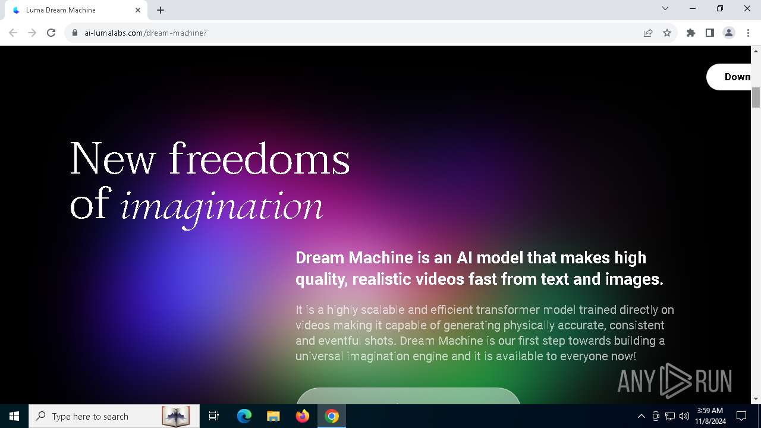The image size is (761, 428).
Task: Expand the tab search chevron
Action: (x=665, y=9)
